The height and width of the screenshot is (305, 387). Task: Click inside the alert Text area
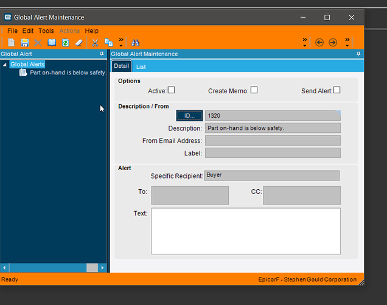click(246, 231)
